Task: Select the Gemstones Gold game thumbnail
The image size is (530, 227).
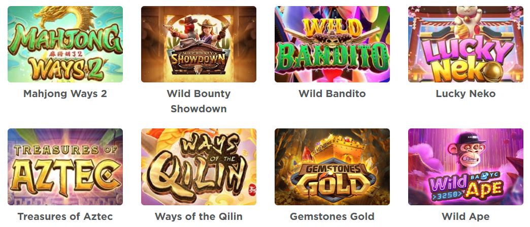Action: 332,167
